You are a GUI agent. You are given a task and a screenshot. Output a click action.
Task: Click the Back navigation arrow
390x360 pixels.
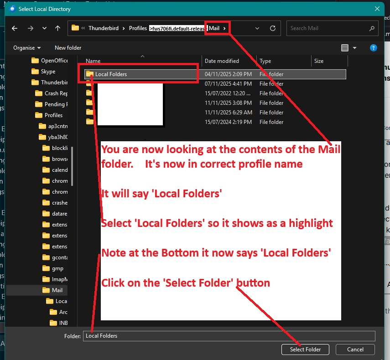click(15, 28)
